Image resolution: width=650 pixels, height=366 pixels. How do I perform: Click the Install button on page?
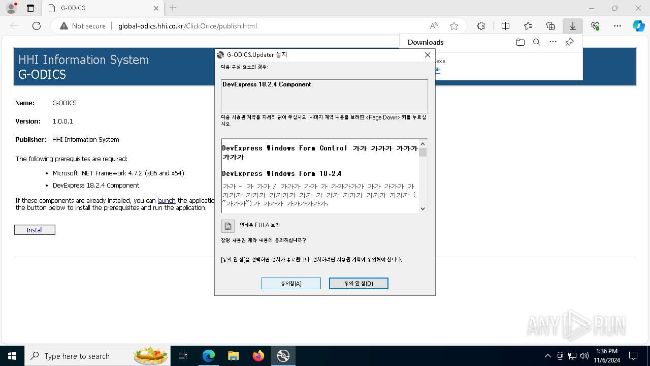(35, 230)
